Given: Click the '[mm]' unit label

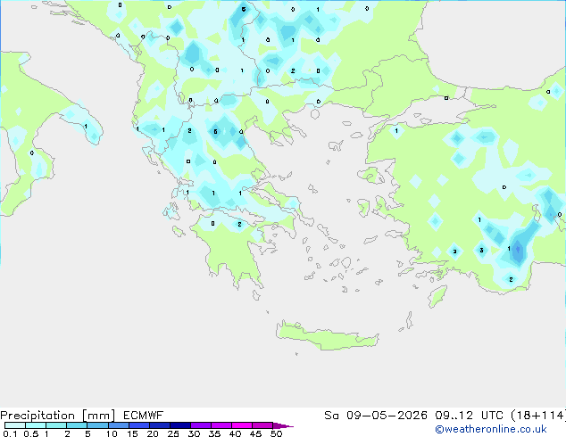Looking at the screenshot, I should 99,416.
